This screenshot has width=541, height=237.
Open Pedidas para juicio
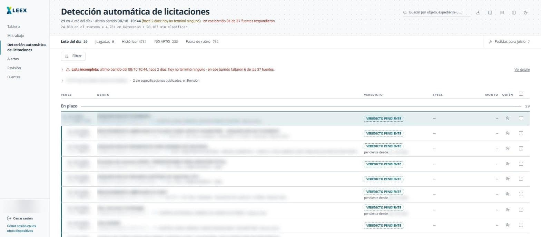click(509, 42)
